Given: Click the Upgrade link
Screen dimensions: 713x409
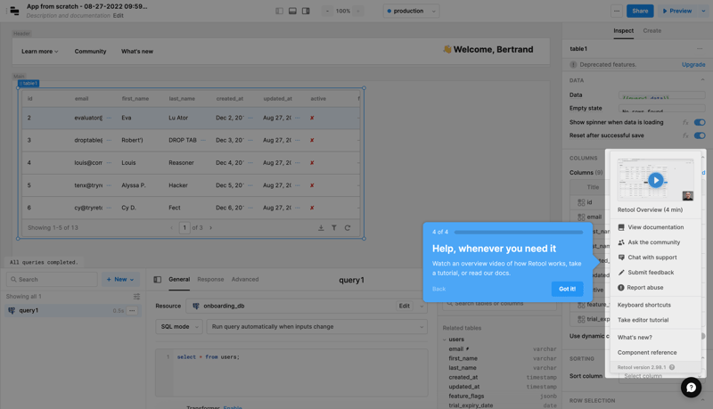Looking at the screenshot, I should pos(693,64).
